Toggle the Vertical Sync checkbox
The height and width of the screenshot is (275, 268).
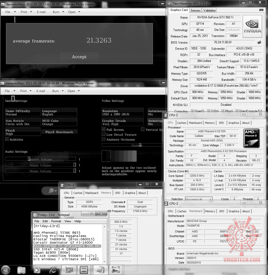143,129
